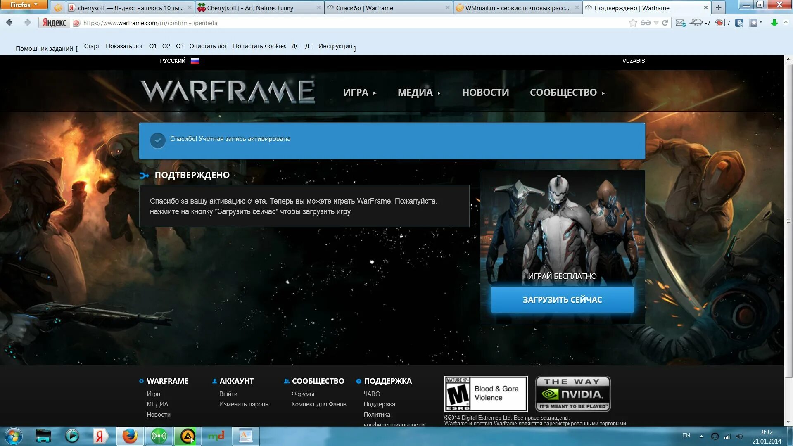This screenshot has height=446, width=793.
Task: Click the reader glasses icon in the address bar
Action: pyautogui.click(x=645, y=23)
